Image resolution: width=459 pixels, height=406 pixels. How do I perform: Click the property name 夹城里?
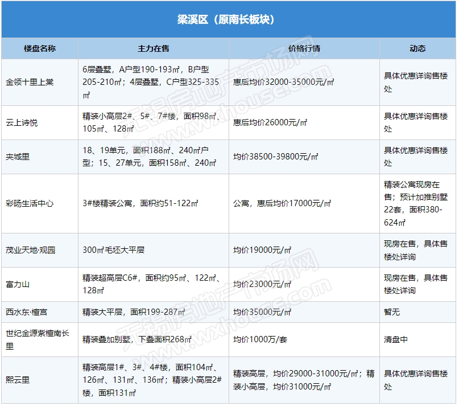[18, 157]
